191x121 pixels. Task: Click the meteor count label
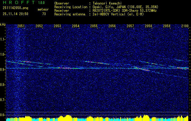43,9
